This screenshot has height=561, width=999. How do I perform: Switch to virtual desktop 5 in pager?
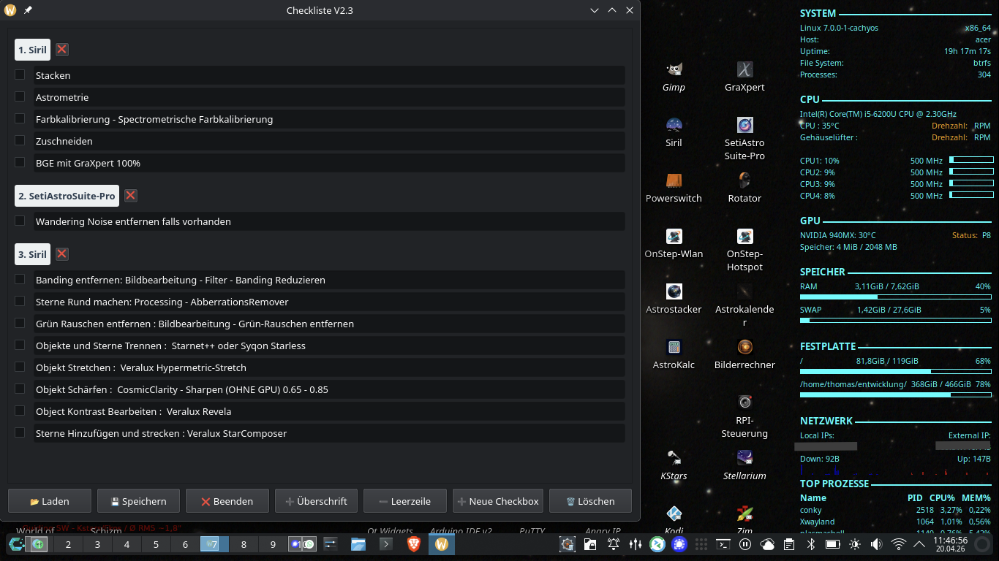[x=156, y=544]
